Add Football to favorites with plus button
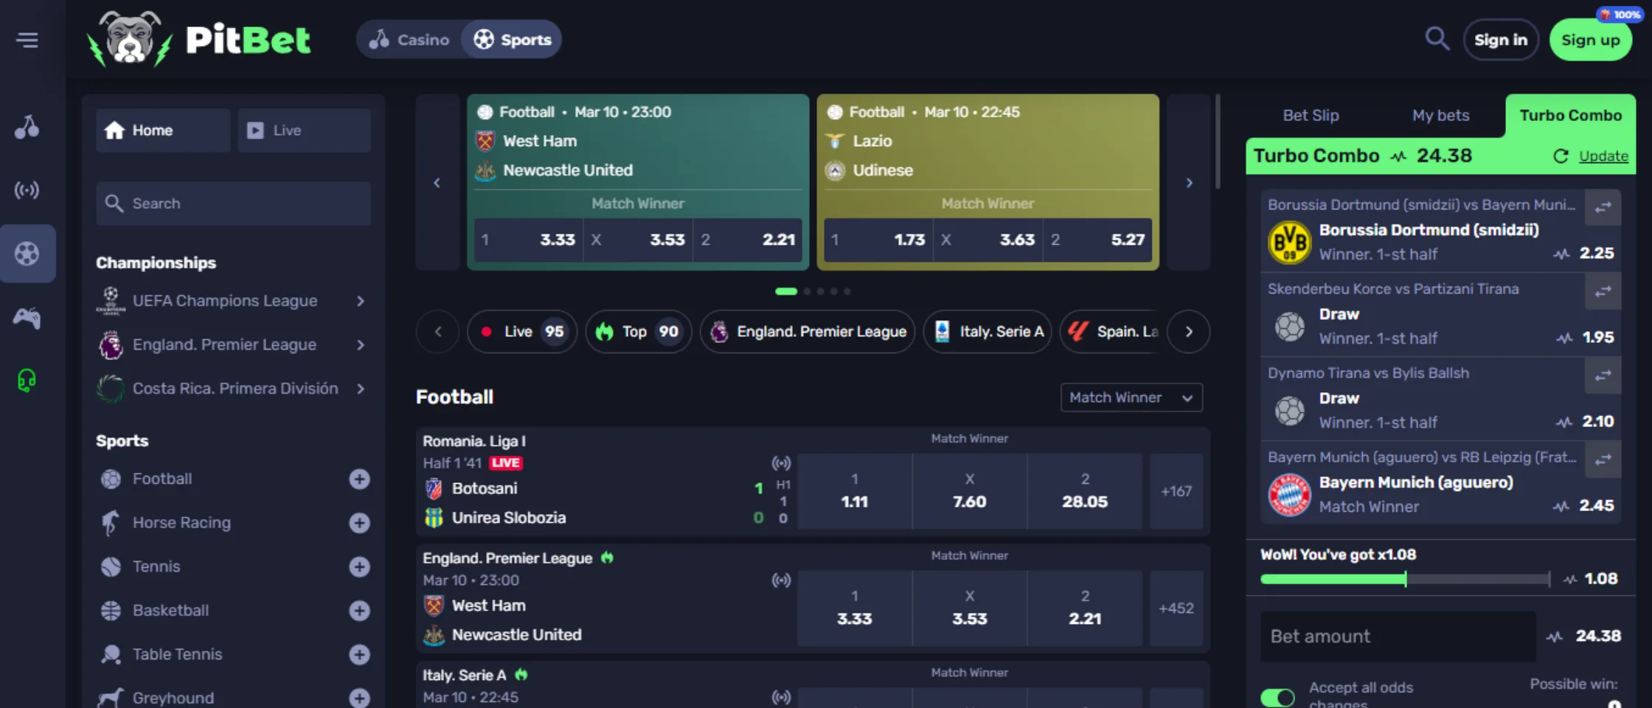The width and height of the screenshot is (1652, 708). click(x=359, y=479)
